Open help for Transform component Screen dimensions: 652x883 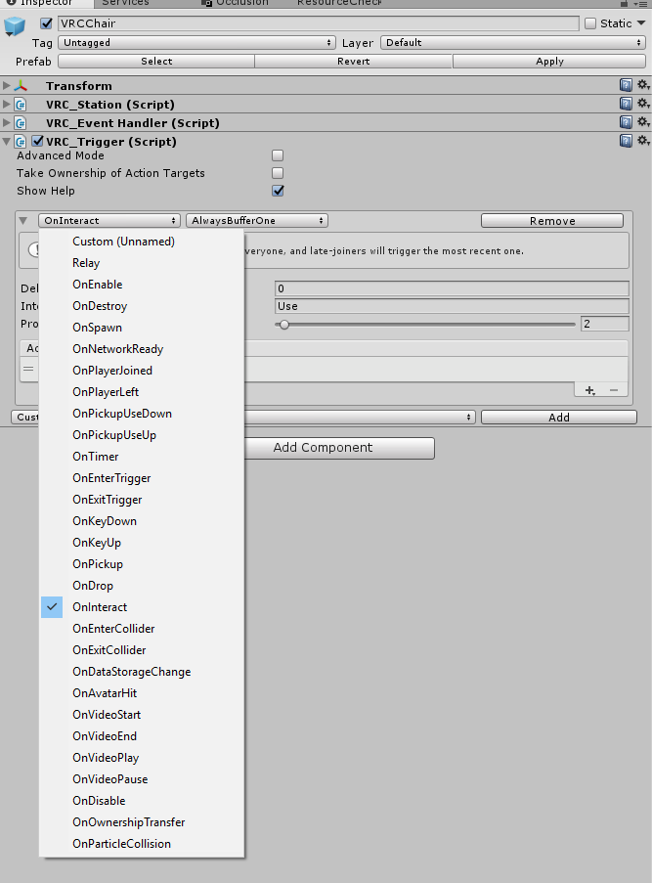point(626,85)
